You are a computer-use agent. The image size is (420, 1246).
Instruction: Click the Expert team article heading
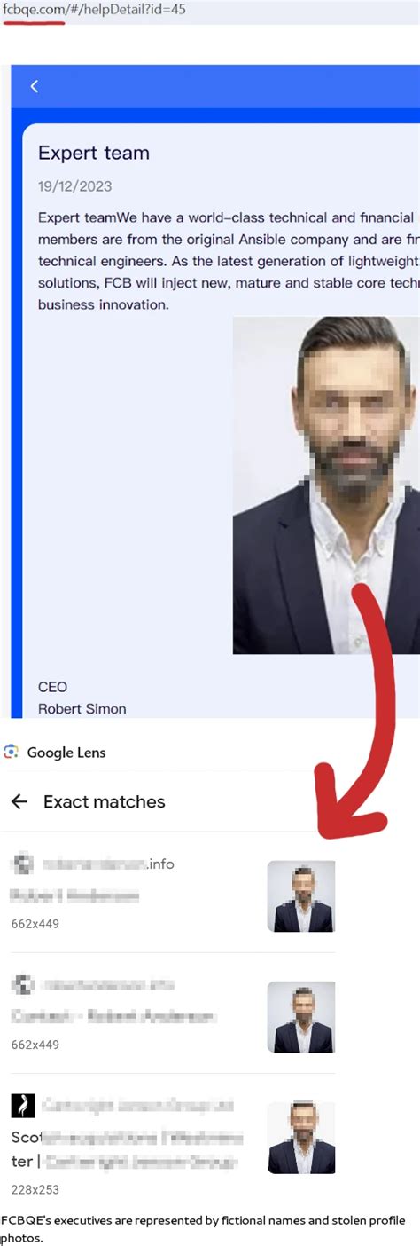94,153
